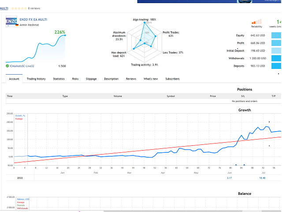Click the 2022 year row label

coord(20,178)
